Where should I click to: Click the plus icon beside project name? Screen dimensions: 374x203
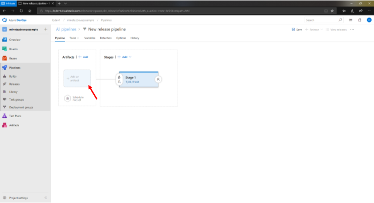(45, 30)
